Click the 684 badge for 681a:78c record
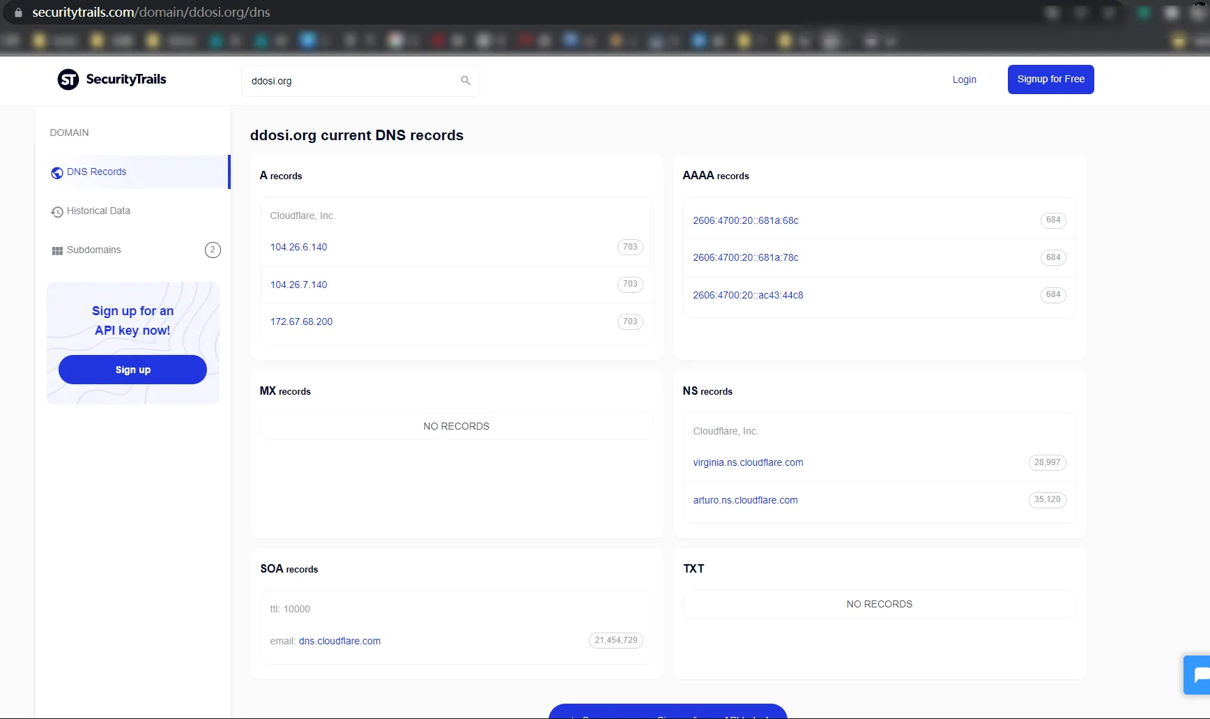Image resolution: width=1210 pixels, height=719 pixels. click(1053, 257)
